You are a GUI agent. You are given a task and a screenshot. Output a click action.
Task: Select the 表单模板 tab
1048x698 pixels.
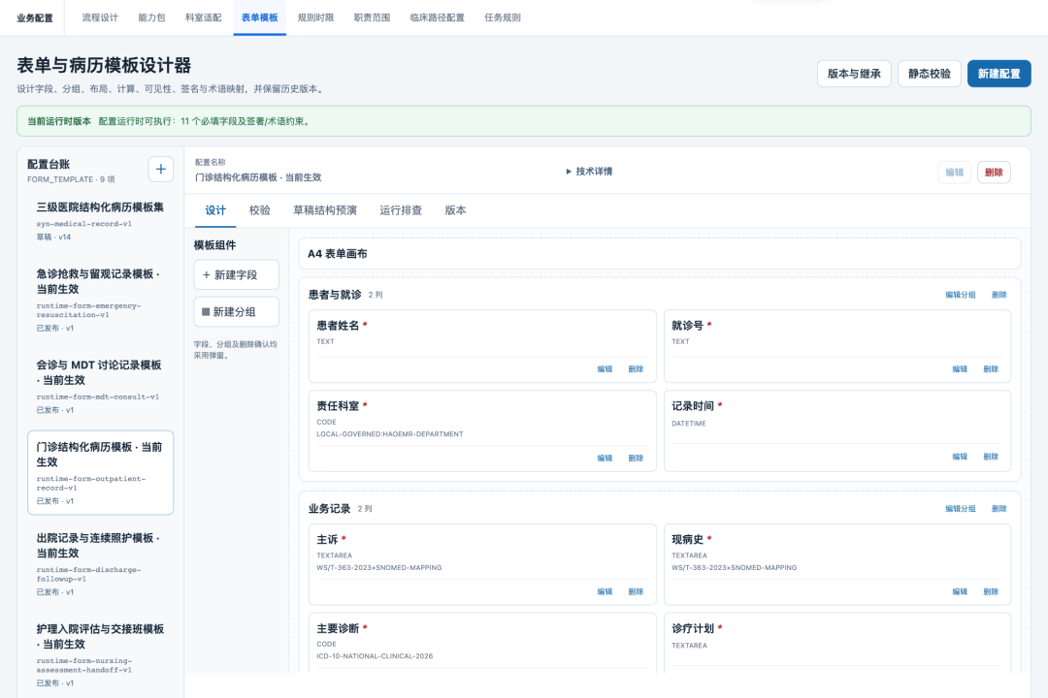(x=259, y=17)
